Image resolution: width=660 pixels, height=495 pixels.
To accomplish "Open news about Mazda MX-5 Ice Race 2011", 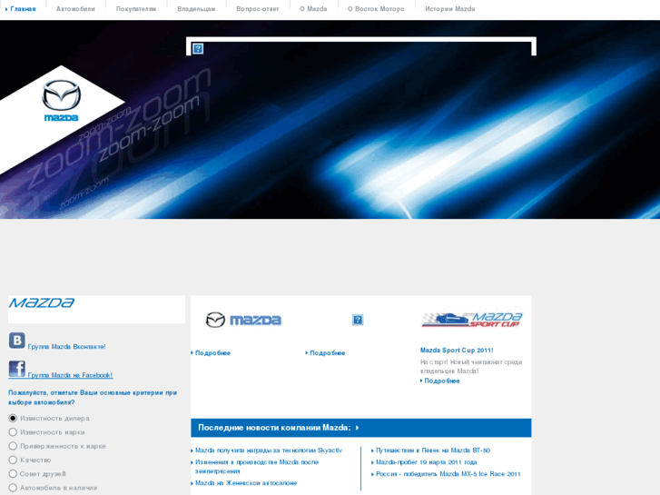I will point(448,474).
